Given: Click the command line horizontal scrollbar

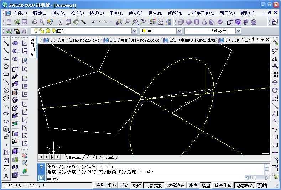Looking at the screenshot, I should coord(257,178).
